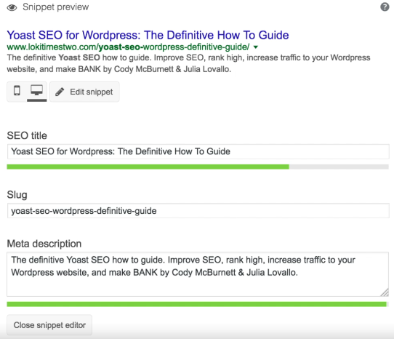
Task: Click into the SEO title field
Action: [198, 151]
